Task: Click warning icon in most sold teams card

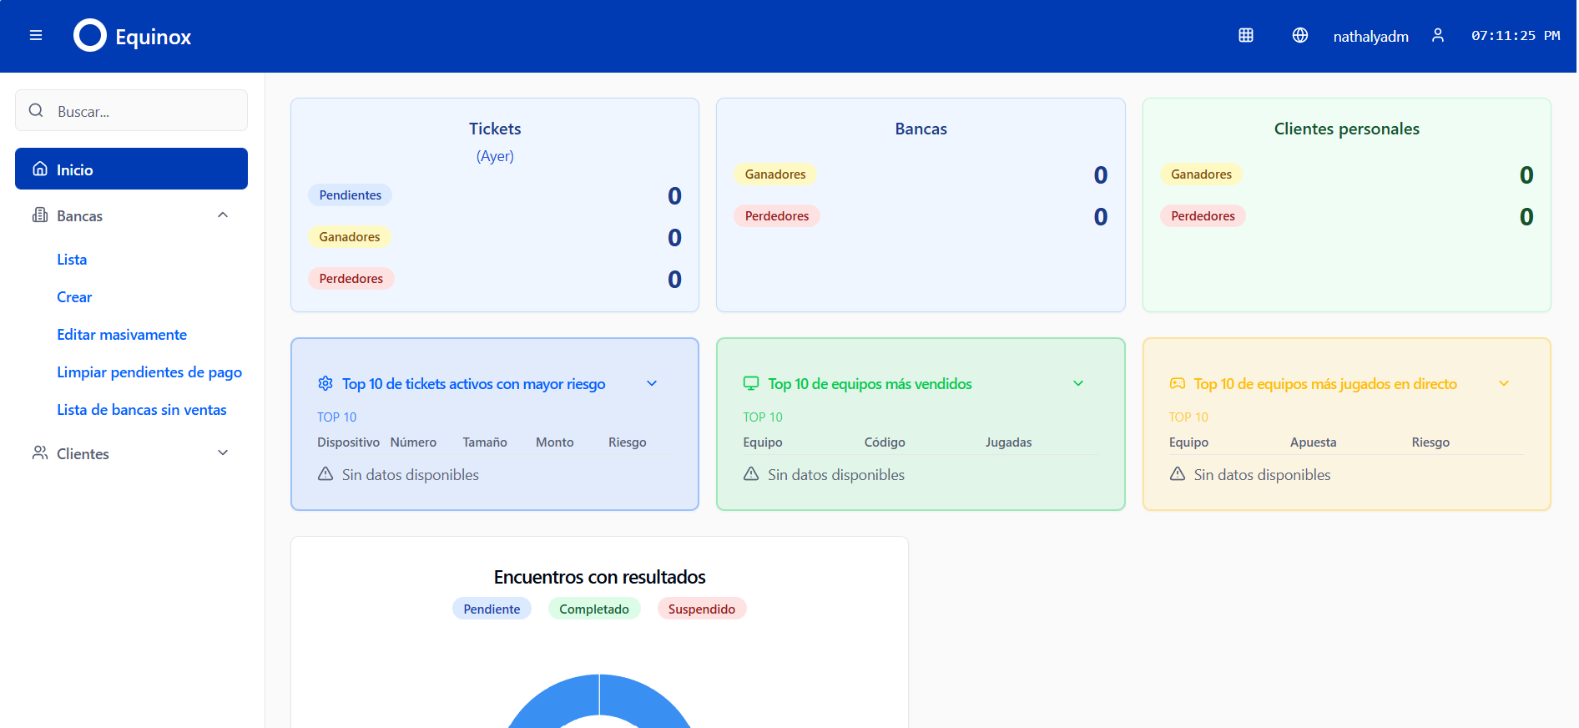Action: (751, 473)
